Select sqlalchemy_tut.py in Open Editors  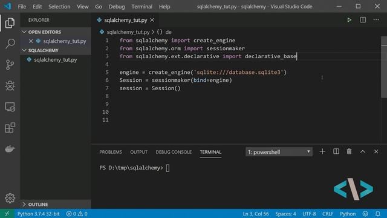click(x=65, y=41)
